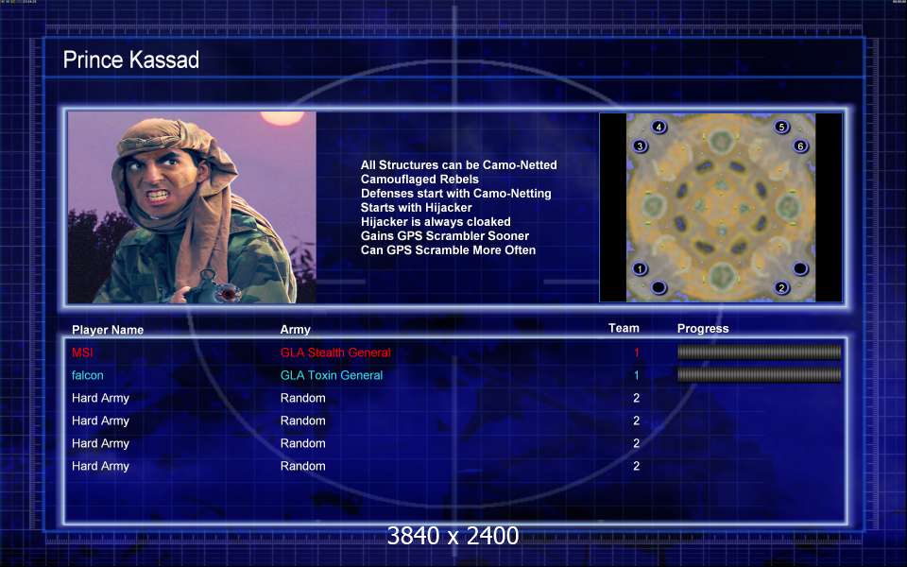Screen dimensions: 907x567
Task: Click 'All Structures can be Camo-Netted' line
Action: [x=459, y=164]
